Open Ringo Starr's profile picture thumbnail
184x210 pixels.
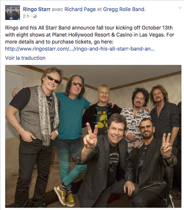coord(12,12)
